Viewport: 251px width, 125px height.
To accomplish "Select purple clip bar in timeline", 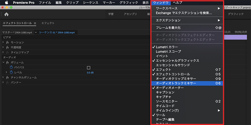I will tap(235, 37).
